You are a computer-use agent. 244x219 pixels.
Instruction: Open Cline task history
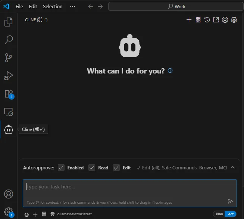tap(207, 20)
